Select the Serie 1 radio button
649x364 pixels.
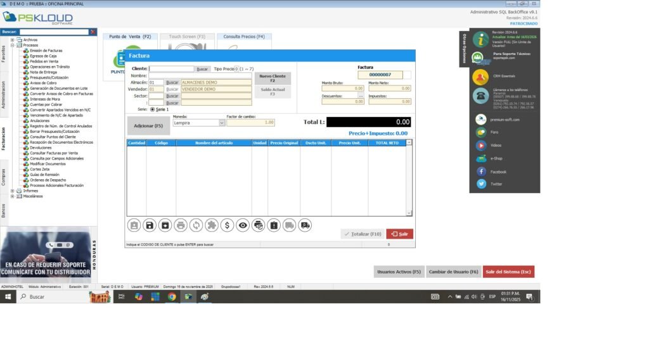[153, 110]
